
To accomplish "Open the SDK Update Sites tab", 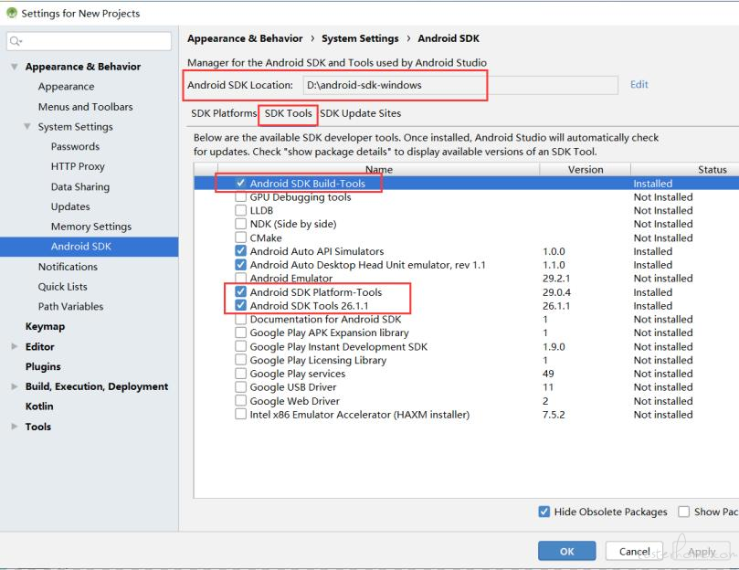I will [361, 113].
